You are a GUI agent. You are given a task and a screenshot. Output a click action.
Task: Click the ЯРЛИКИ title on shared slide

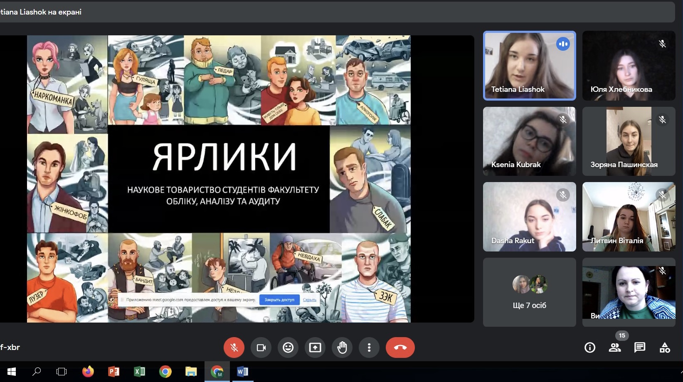coord(224,157)
